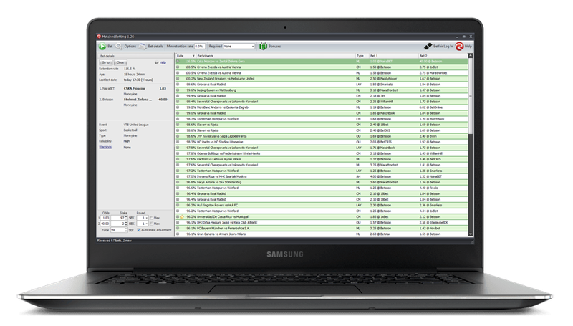The image size is (573, 326).
Task: Click the row icon for HC Vsetin
Action: (178, 142)
